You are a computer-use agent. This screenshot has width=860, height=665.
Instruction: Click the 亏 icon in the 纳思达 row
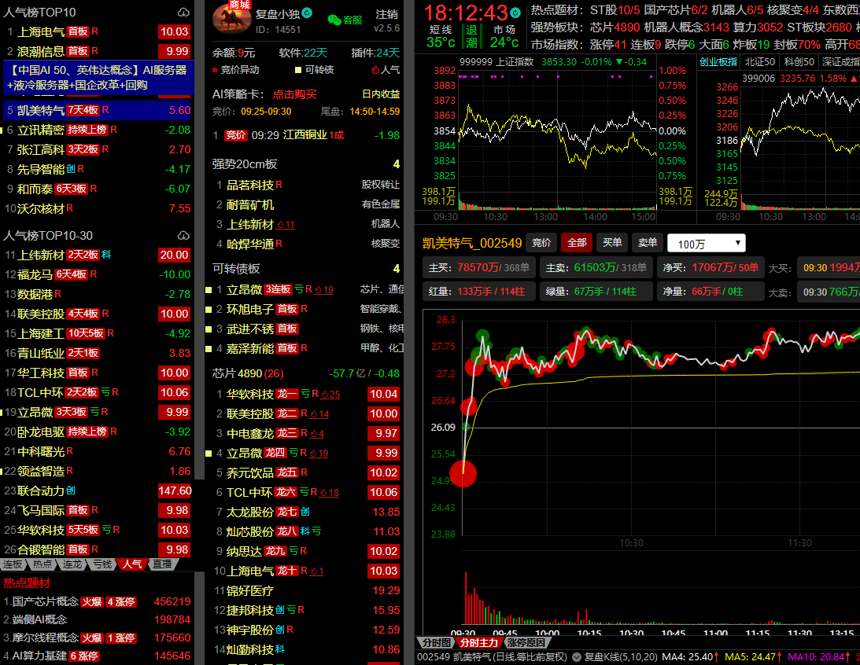[x=293, y=551]
